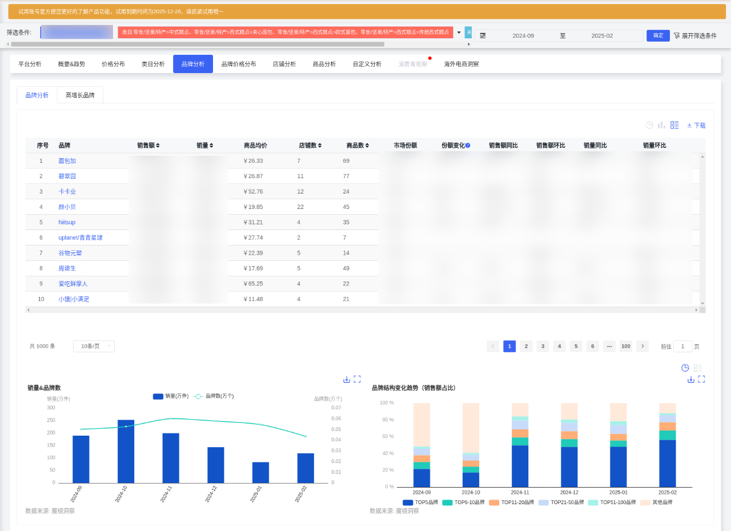Open the 概要&趋势 tab

pos(71,64)
